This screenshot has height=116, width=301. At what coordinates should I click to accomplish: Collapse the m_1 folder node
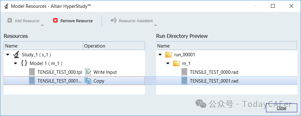(x=168, y=63)
